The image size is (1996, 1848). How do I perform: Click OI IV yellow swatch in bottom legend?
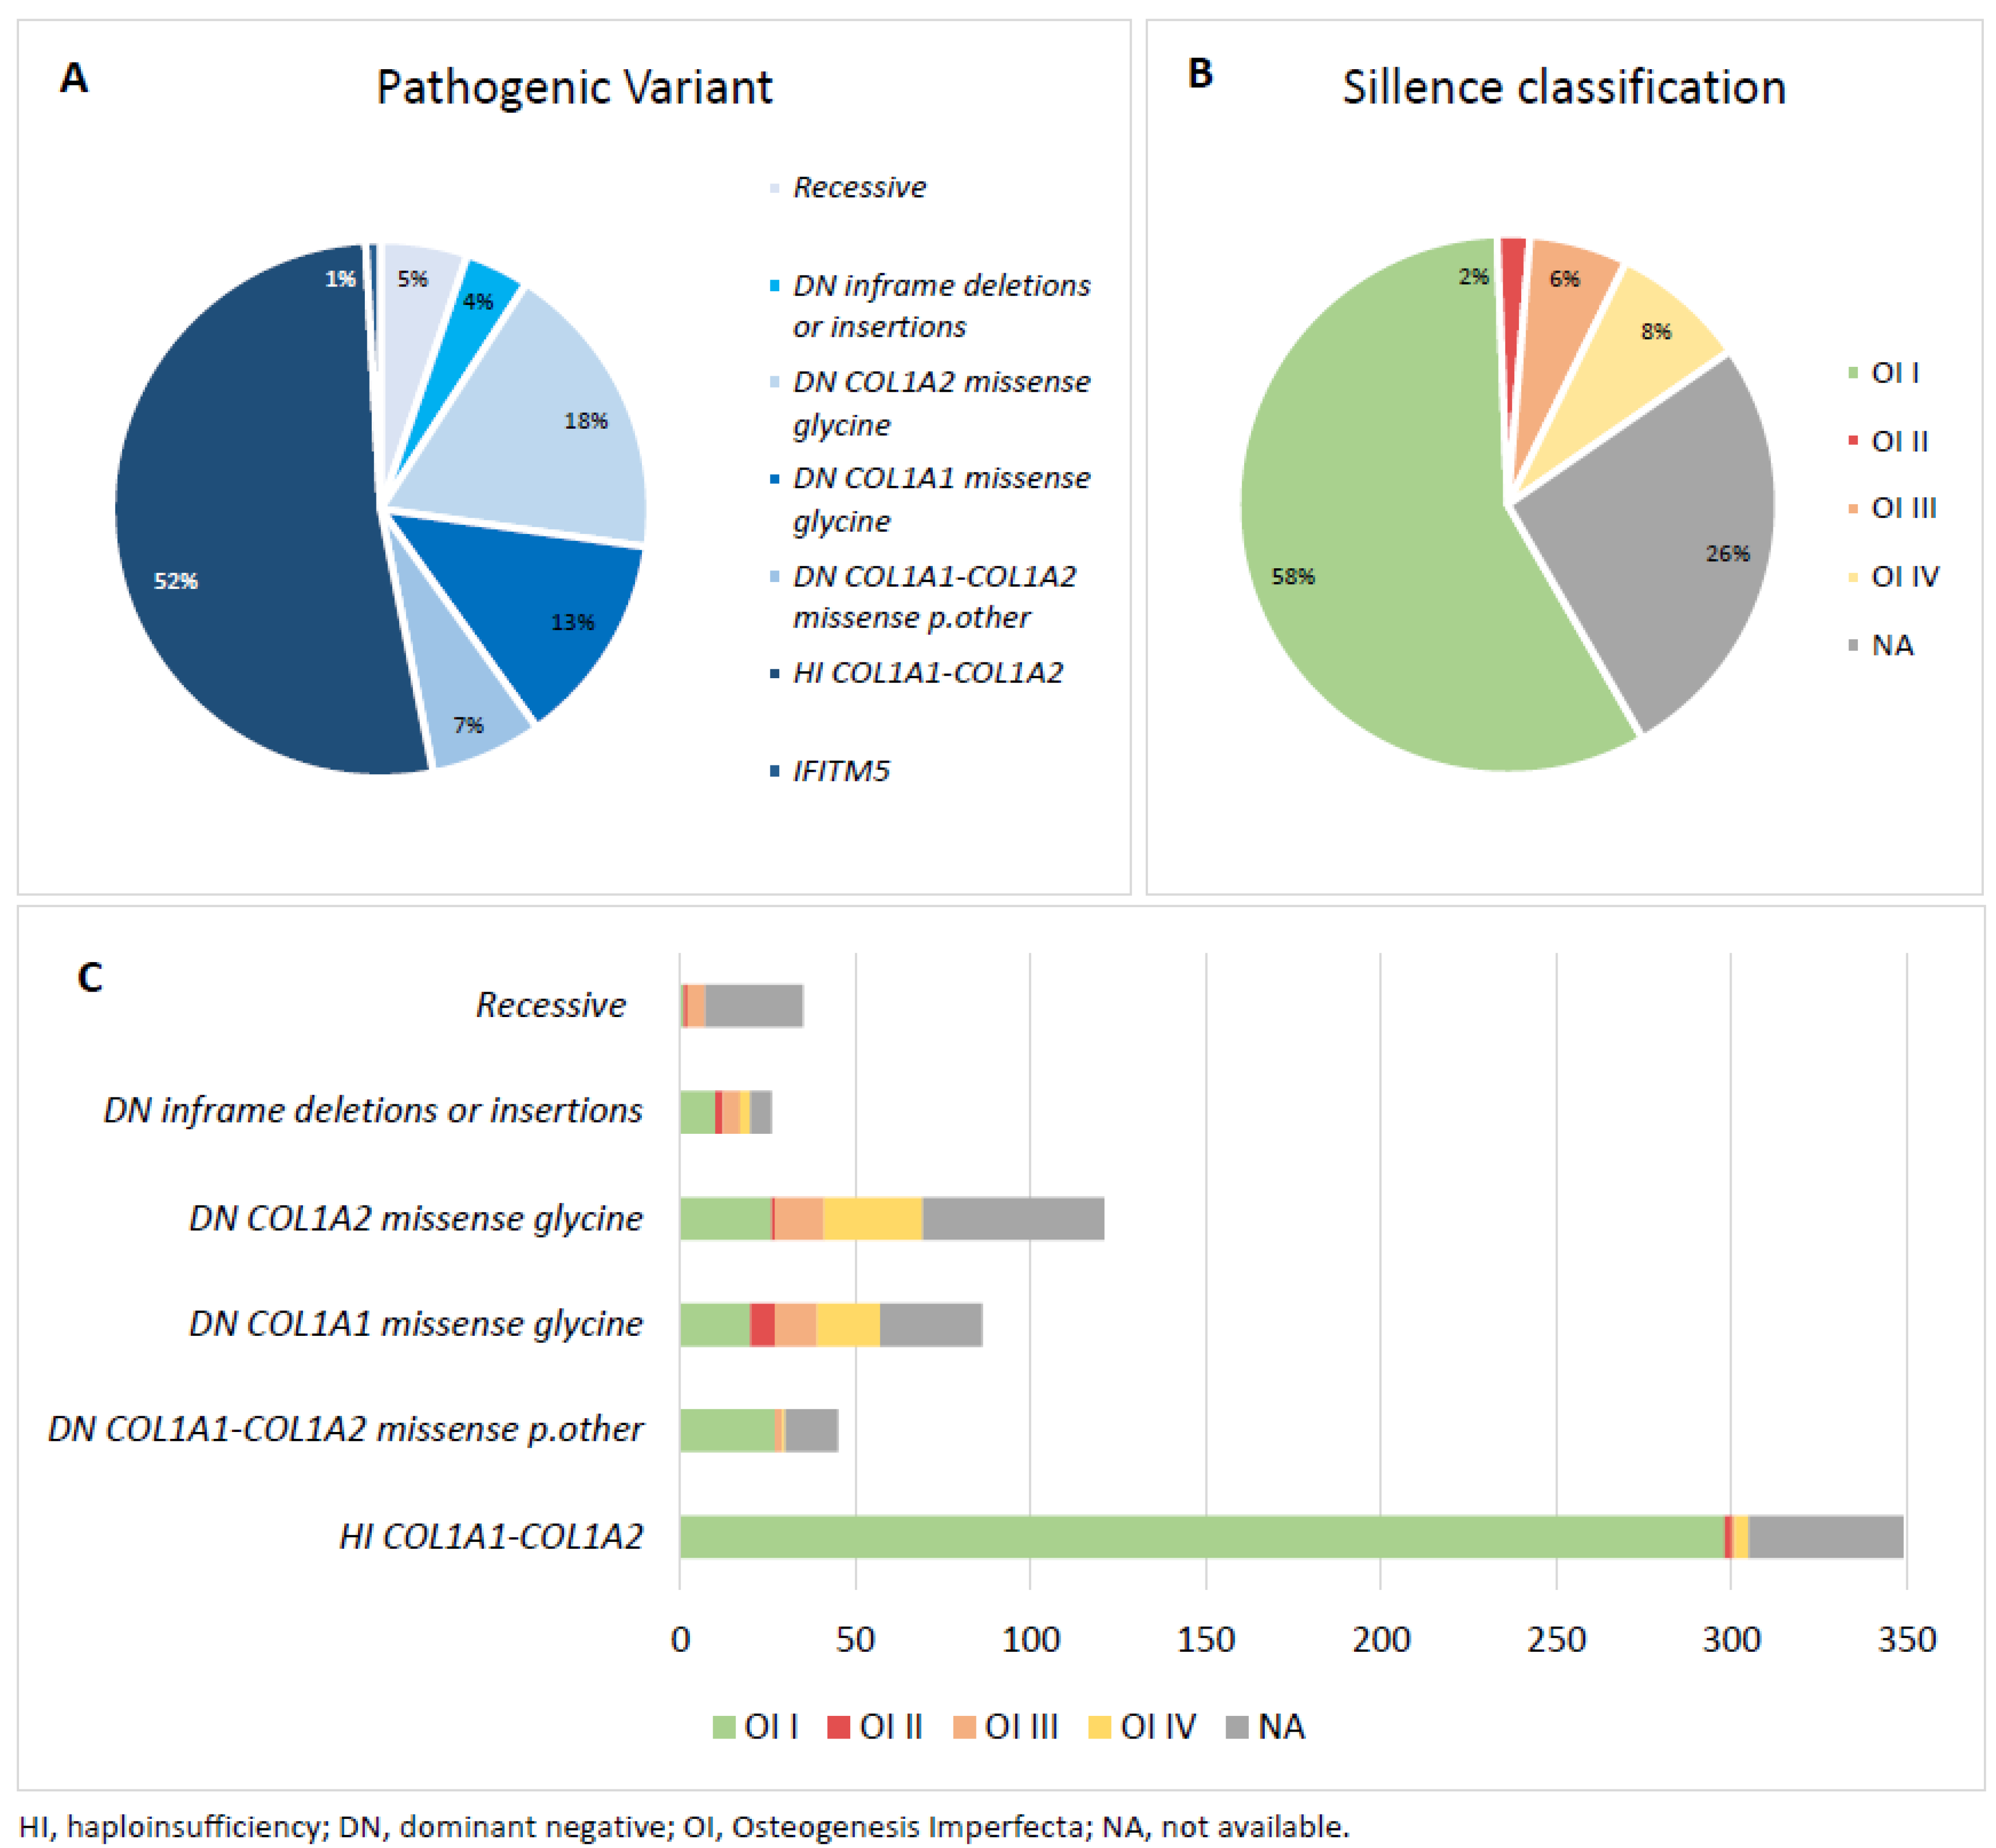pyautogui.click(x=1099, y=1727)
